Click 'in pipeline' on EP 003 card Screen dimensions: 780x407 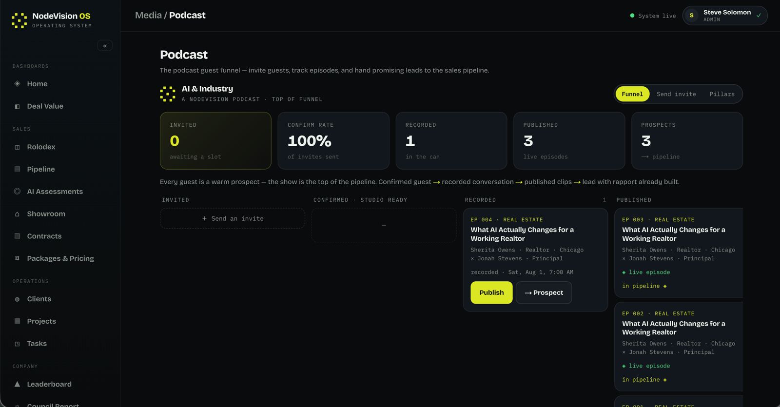tap(644, 286)
